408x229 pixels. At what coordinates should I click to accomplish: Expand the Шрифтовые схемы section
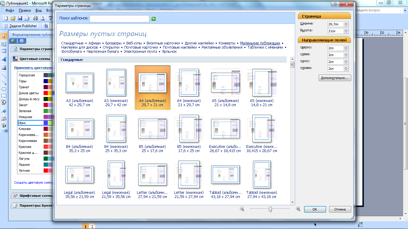pos(32,196)
